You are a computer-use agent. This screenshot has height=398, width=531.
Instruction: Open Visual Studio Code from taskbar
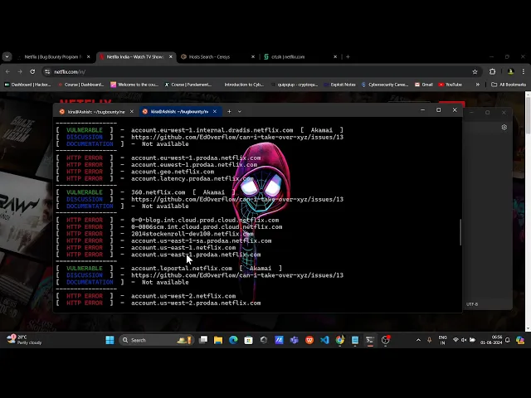324,340
